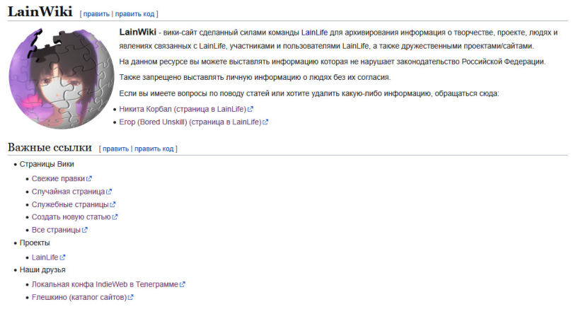
Task: Select Создать новую статью link
Action: point(71,217)
